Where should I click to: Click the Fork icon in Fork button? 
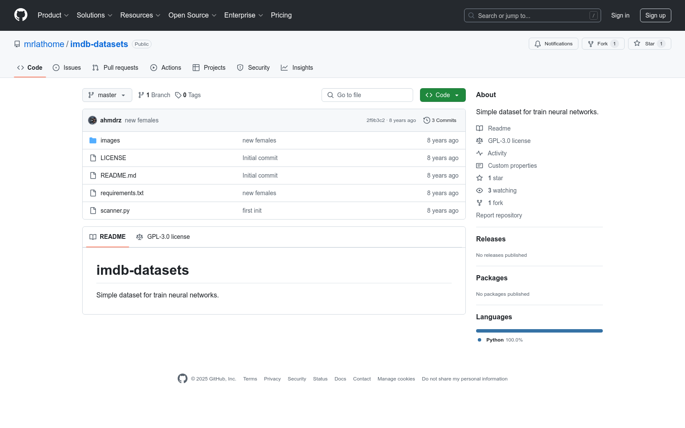pyautogui.click(x=591, y=44)
